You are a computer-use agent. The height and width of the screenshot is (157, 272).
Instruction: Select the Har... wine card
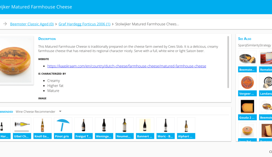coord(5,128)
